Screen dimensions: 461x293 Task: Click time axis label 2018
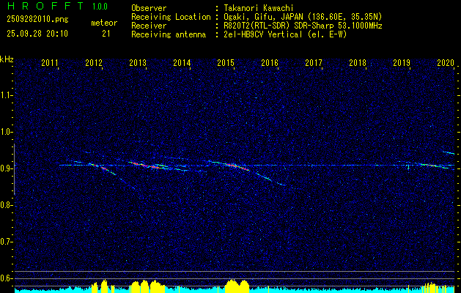[358, 63]
